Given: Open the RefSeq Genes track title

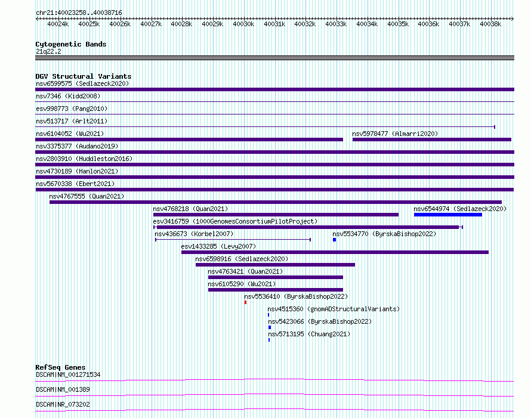Looking at the screenshot, I should (x=60, y=367).
